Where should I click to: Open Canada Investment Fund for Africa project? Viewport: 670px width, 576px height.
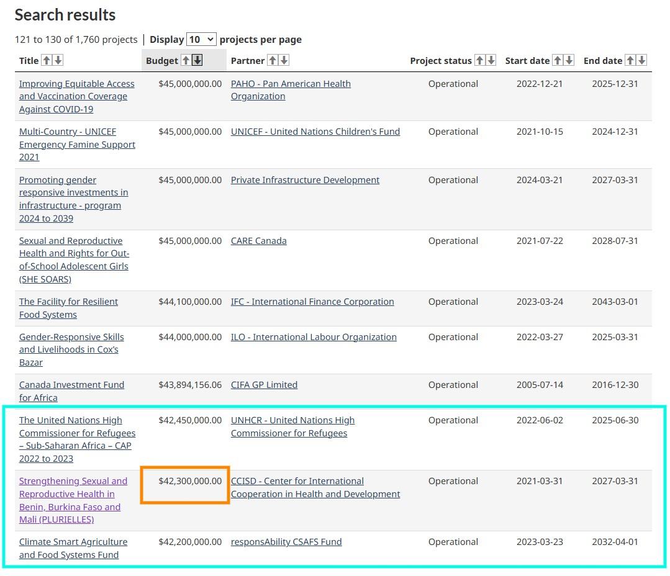tap(72, 391)
